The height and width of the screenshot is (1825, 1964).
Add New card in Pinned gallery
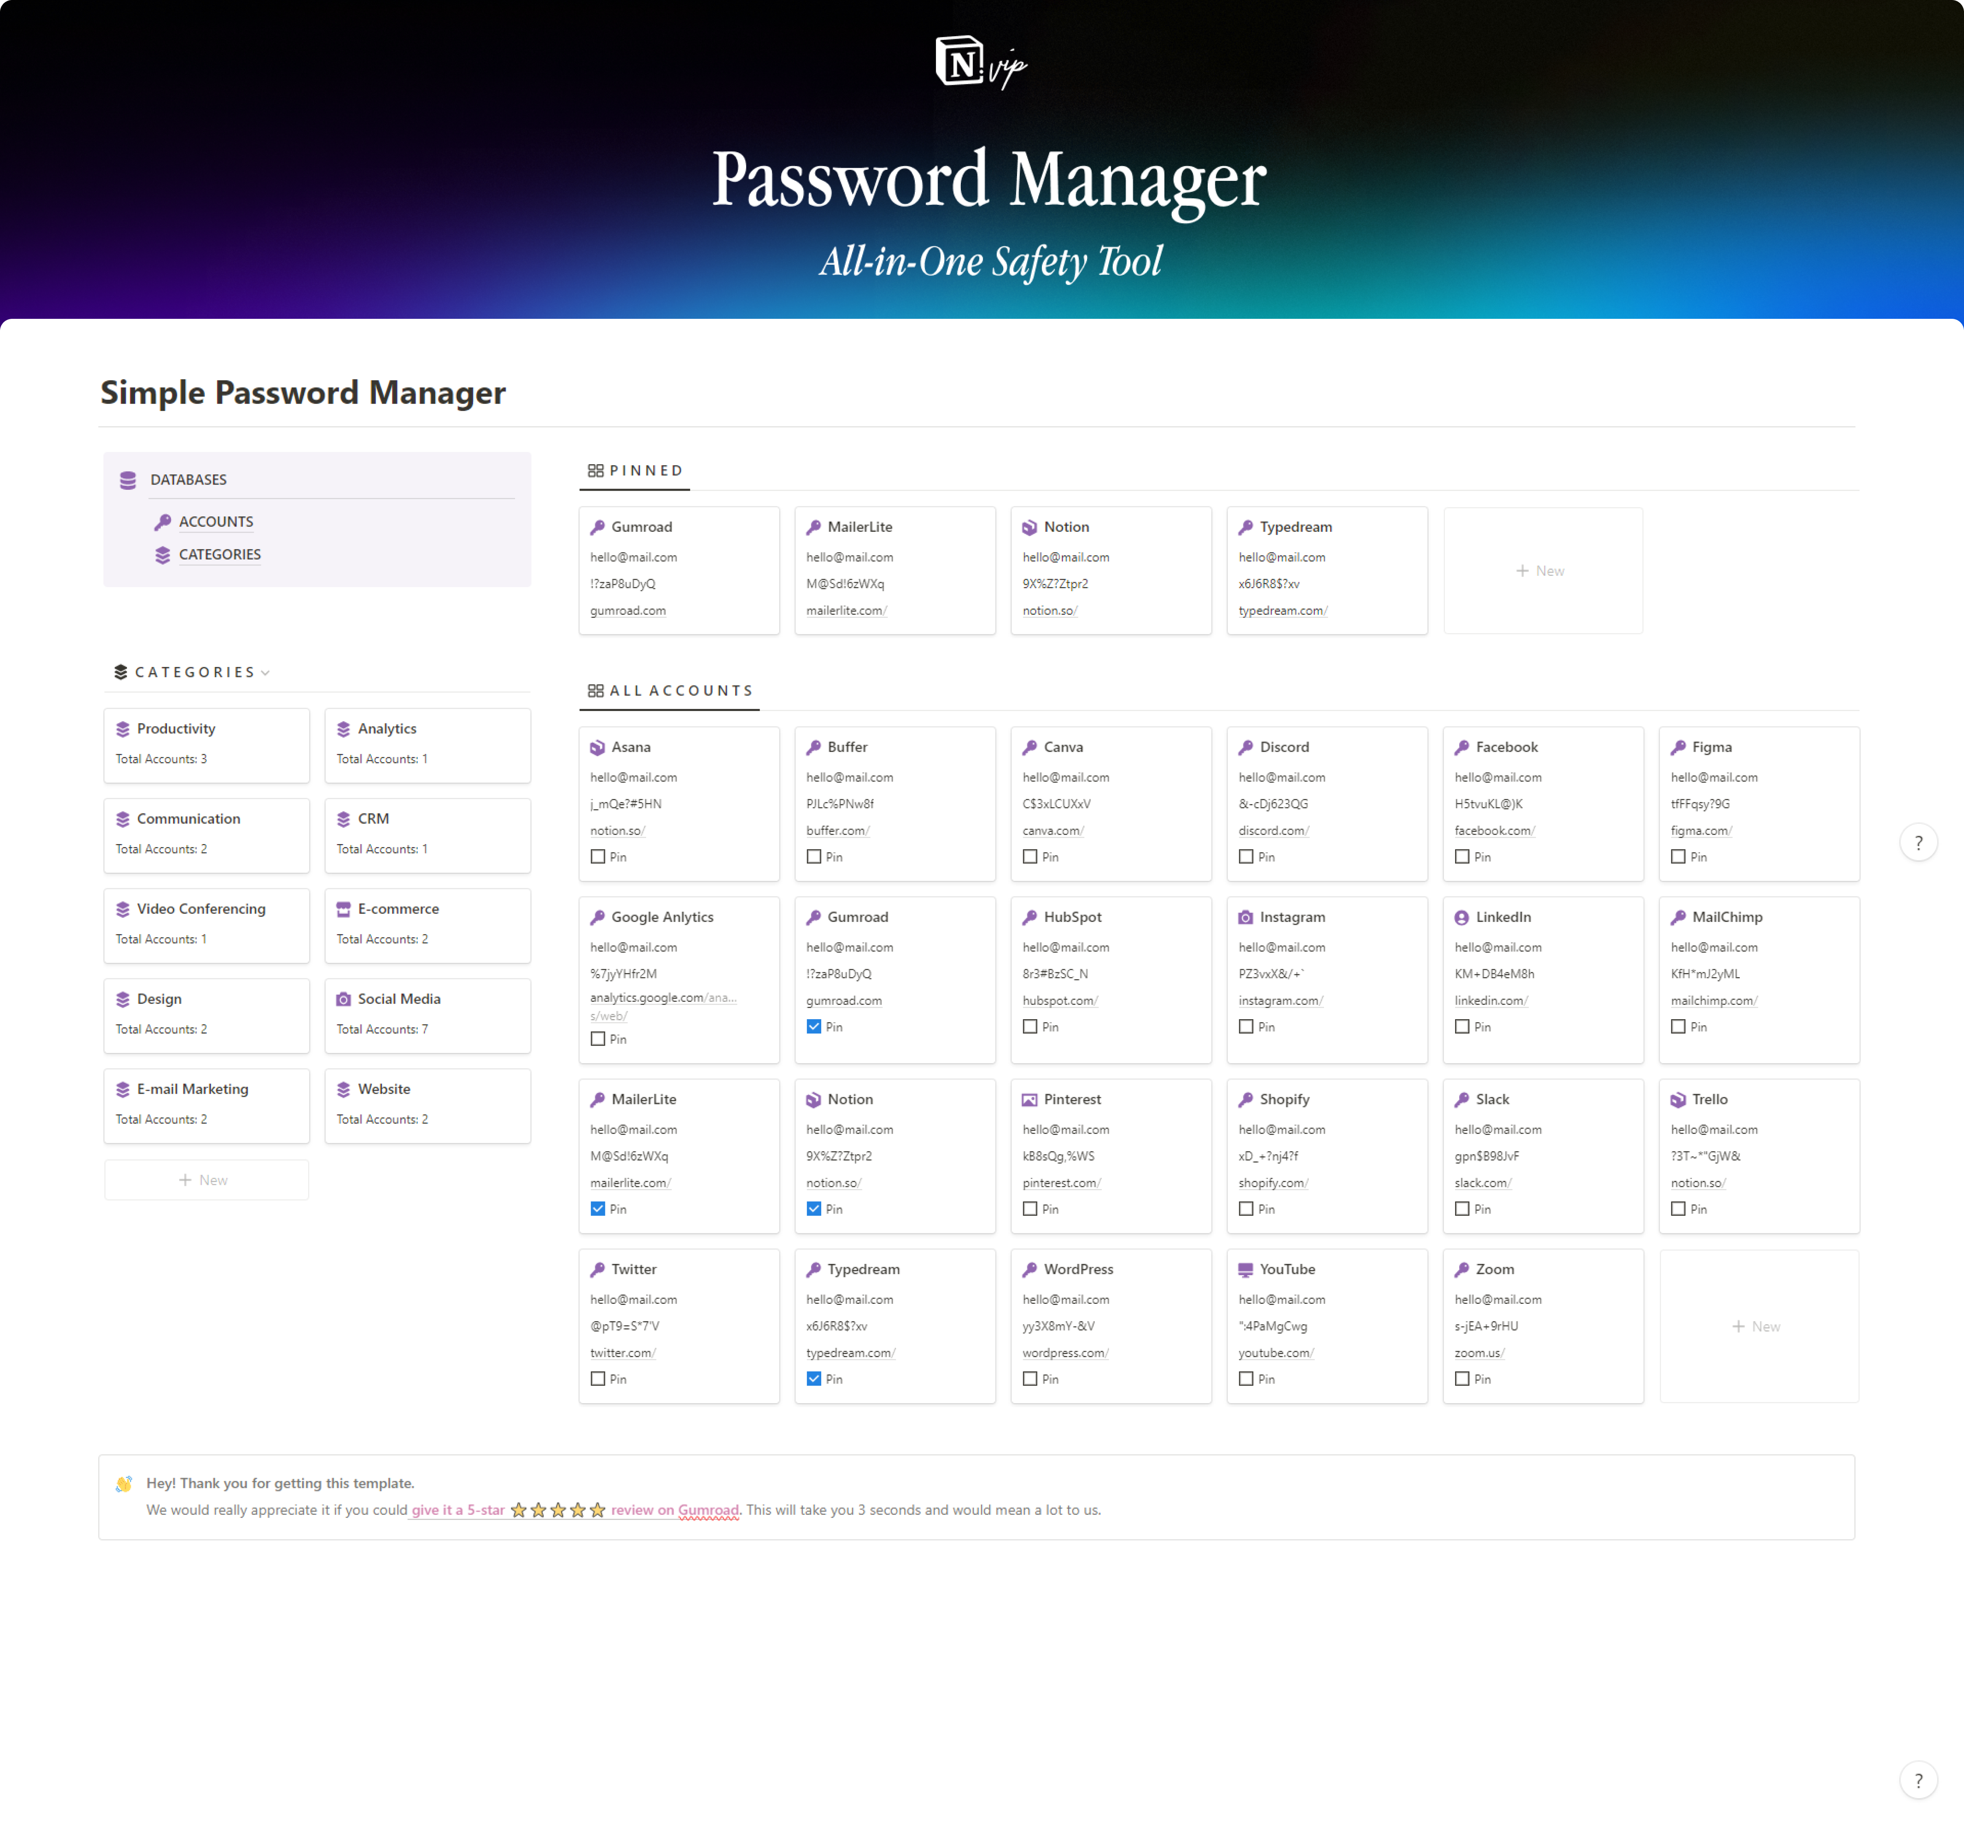coord(1541,571)
